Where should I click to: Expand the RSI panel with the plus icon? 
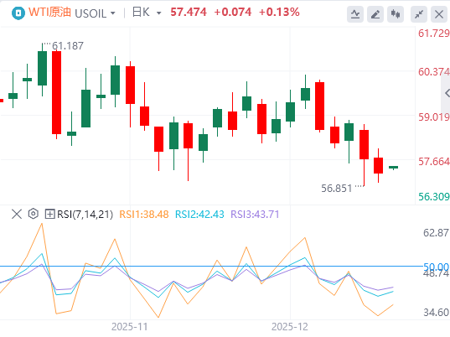50,214
